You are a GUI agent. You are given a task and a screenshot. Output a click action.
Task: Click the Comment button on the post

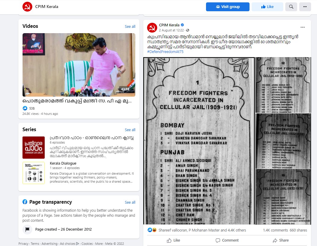(227, 240)
